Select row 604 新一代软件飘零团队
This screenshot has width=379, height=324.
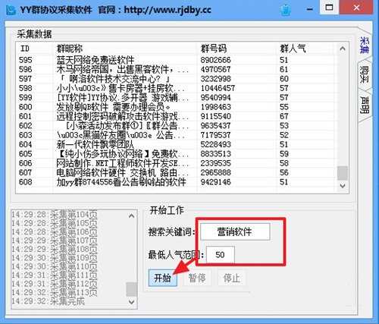coord(176,144)
